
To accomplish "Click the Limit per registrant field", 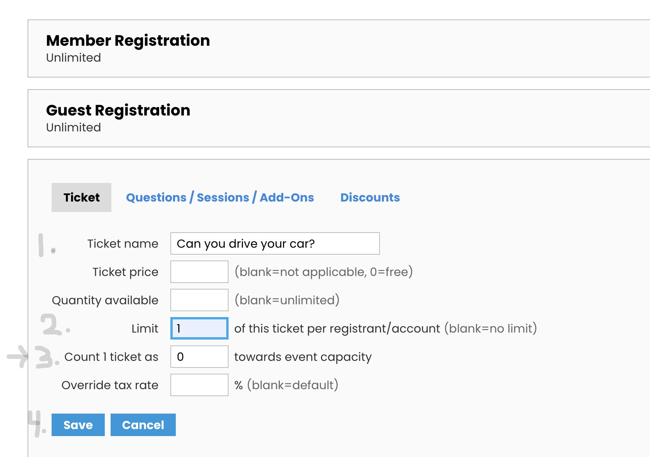I will point(199,328).
